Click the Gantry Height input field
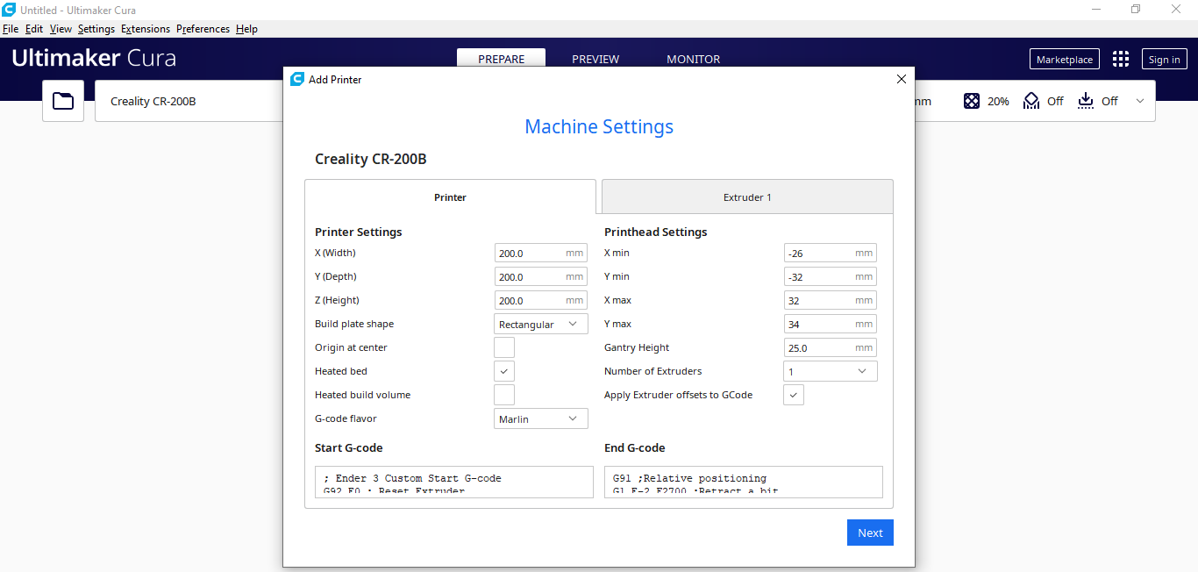The image size is (1198, 572). pyautogui.click(x=820, y=347)
